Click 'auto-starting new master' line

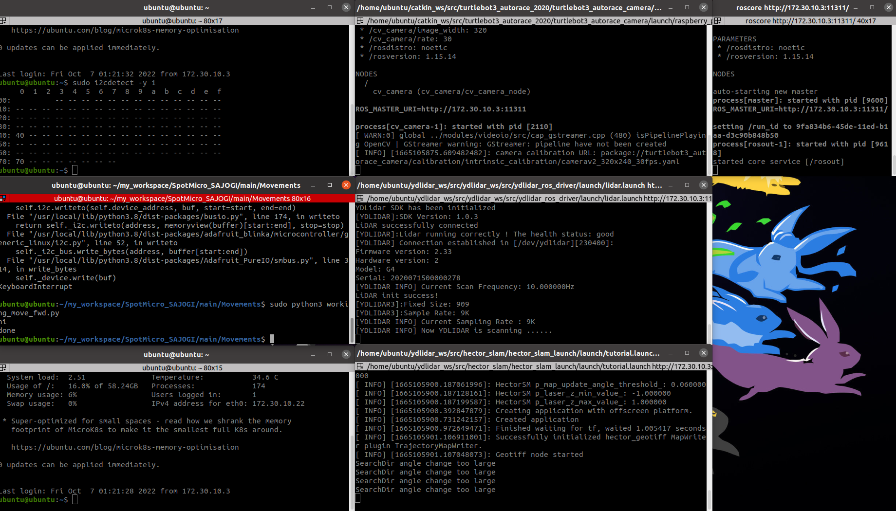765,91
